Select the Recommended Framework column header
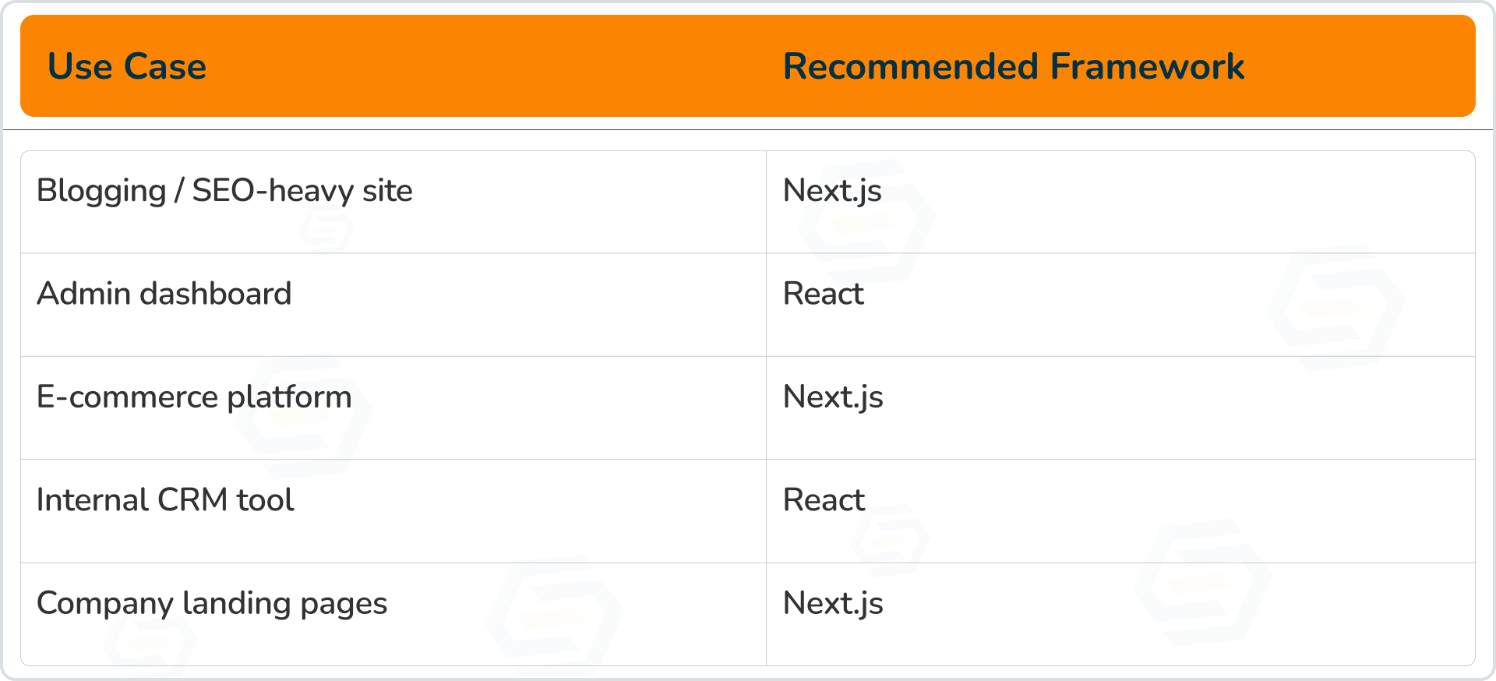 pos(1013,66)
